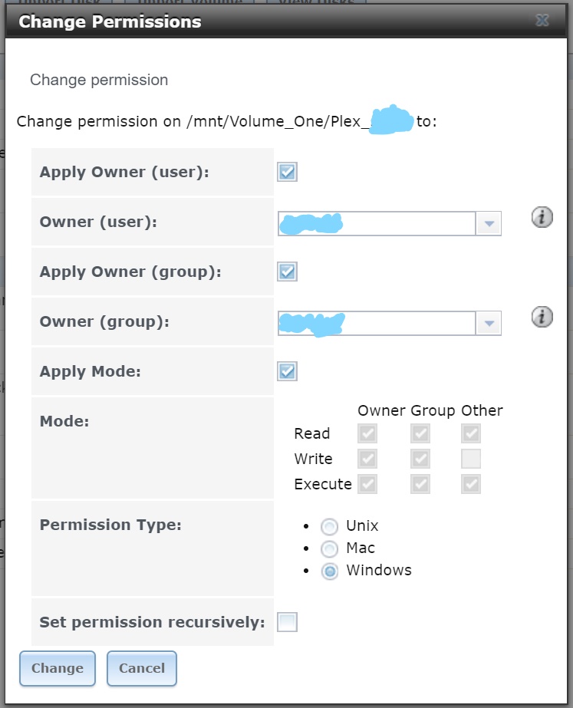
Task: Toggle Apply Owner (group) checkbox
Action: 287,272
